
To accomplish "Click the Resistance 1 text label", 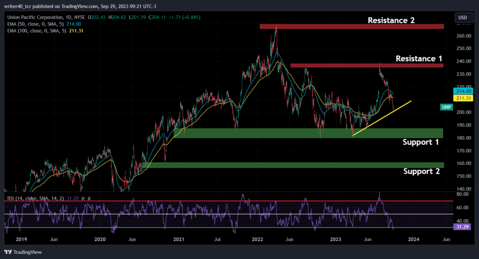I will 419,58.
